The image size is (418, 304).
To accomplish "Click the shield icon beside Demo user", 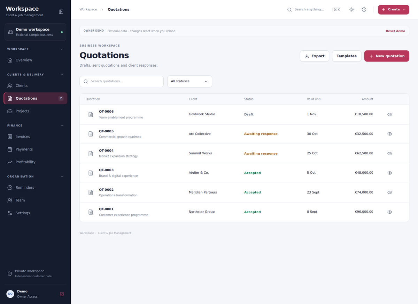I will (x=62, y=294).
